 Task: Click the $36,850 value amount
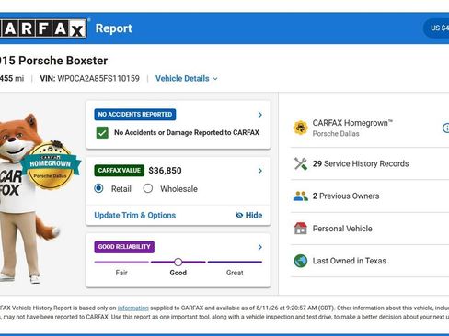pyautogui.click(x=165, y=171)
